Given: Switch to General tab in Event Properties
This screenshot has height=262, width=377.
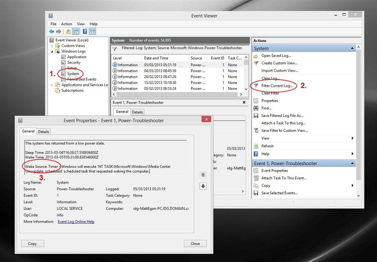Looking at the screenshot, I should tap(28, 131).
